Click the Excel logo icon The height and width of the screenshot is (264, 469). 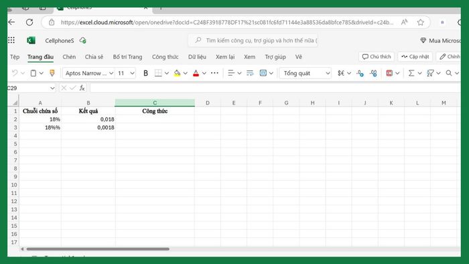[x=31, y=40]
